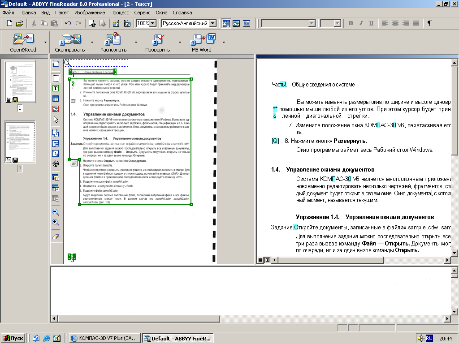
Task: Click the New batch page icon
Action: tap(9, 23)
